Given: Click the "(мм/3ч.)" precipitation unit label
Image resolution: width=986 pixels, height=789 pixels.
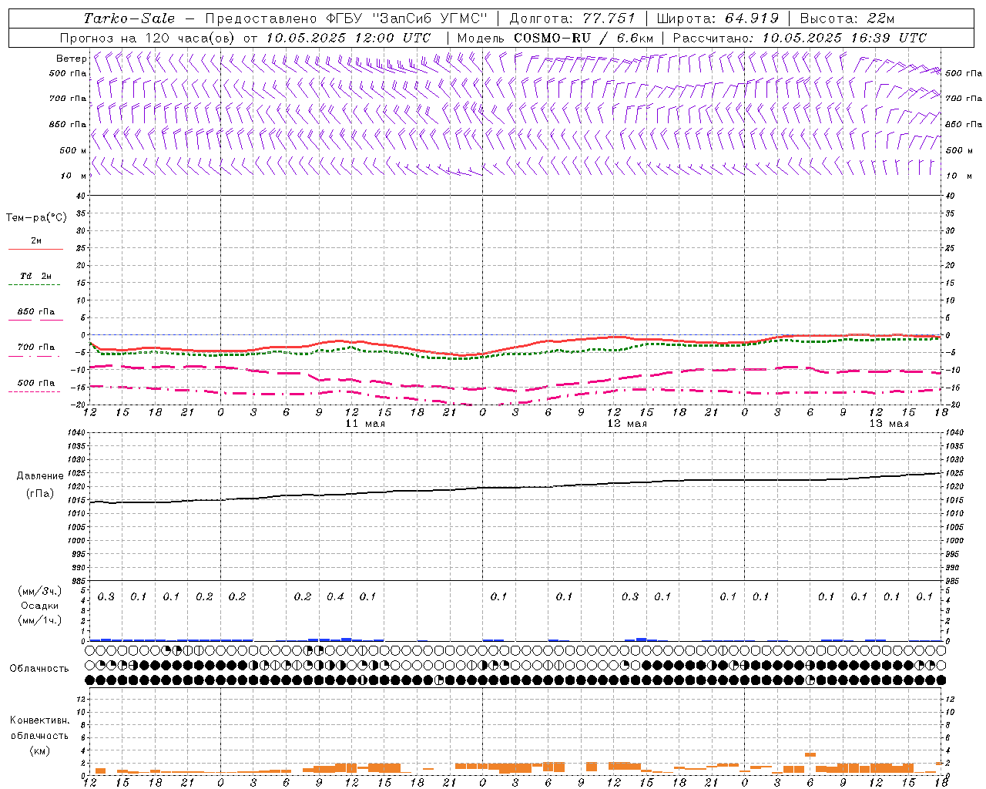Looking at the screenshot, I should point(40,592).
